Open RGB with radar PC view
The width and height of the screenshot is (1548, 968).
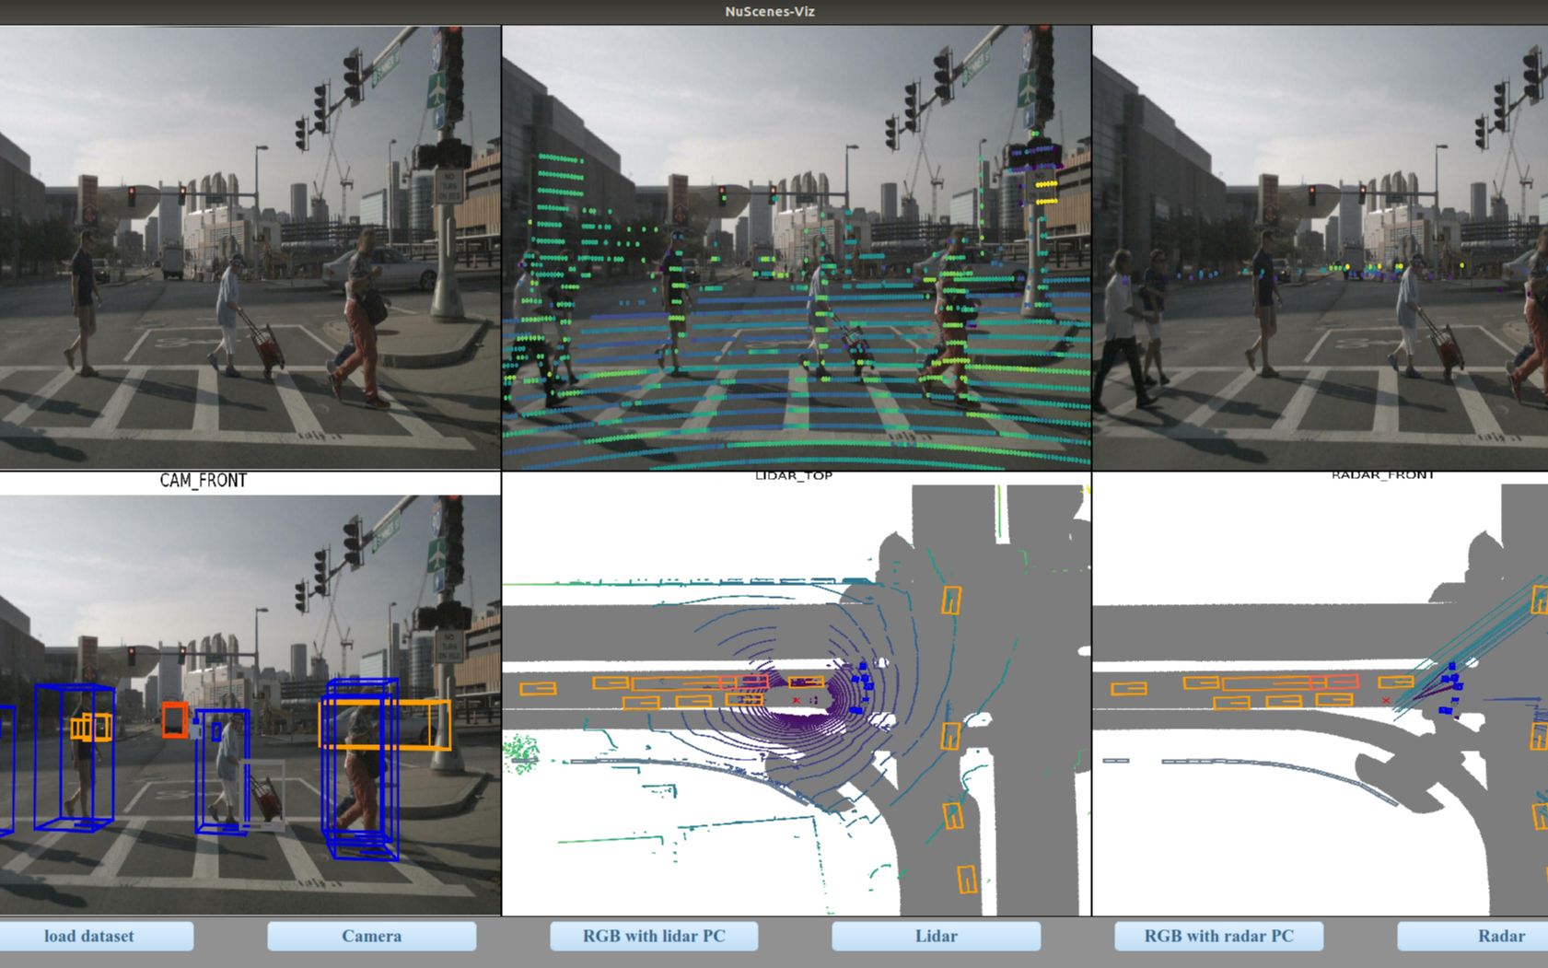coord(1217,936)
